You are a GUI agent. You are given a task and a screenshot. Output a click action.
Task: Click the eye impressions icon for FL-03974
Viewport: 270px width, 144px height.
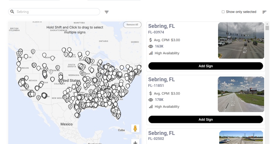click(151, 46)
